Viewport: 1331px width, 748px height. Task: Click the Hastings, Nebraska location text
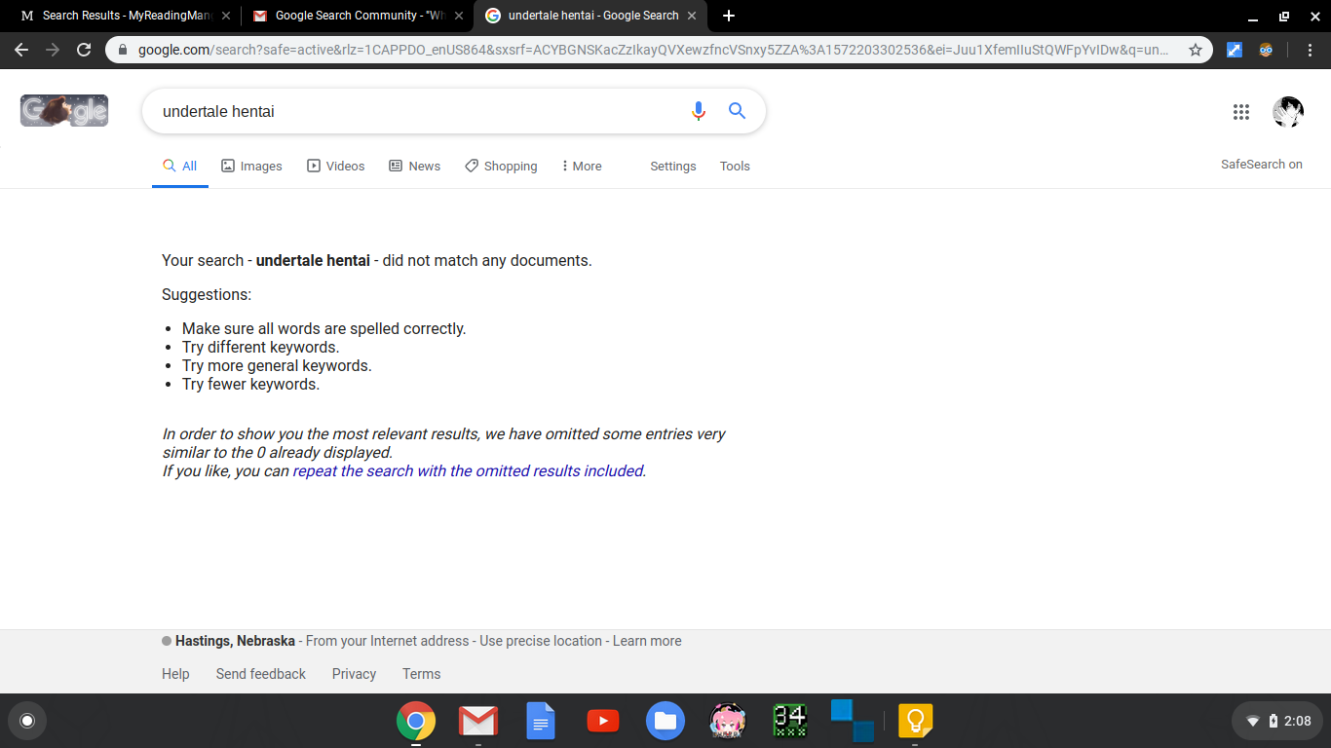point(235,641)
